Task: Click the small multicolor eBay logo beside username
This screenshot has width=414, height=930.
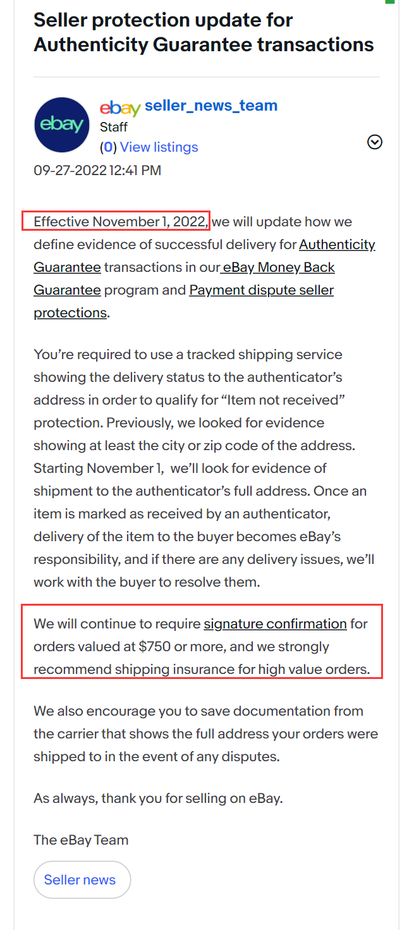Action: click(x=120, y=107)
